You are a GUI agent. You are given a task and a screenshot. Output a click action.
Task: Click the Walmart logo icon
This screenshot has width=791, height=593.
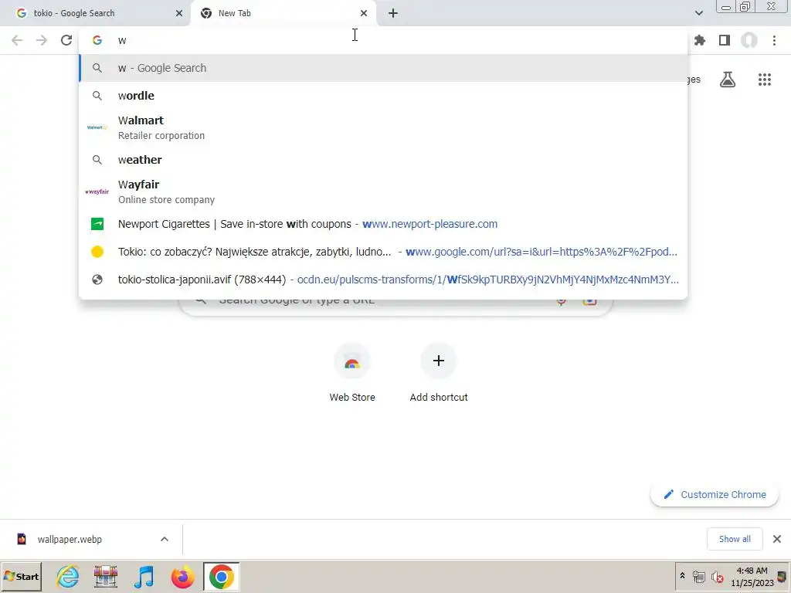pos(97,127)
